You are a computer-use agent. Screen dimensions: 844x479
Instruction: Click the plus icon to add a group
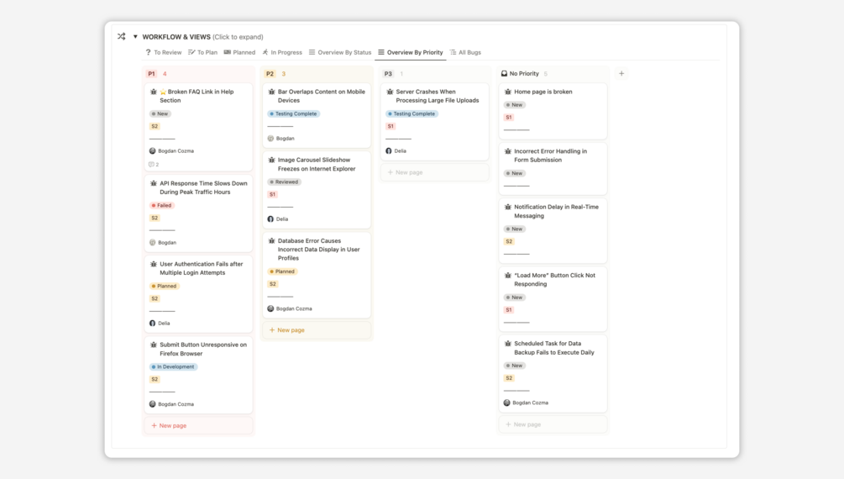[621, 74]
